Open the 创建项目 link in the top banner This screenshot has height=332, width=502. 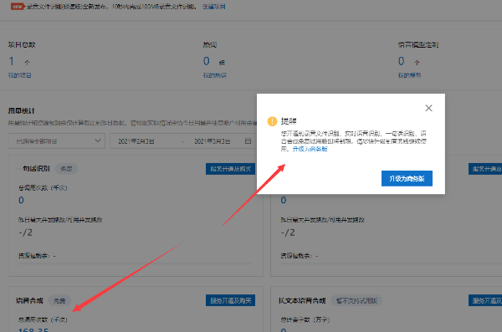(x=214, y=7)
